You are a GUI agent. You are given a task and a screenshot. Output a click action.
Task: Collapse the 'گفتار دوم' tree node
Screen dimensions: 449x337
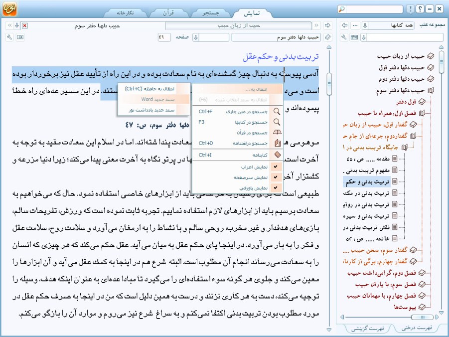[413, 136]
